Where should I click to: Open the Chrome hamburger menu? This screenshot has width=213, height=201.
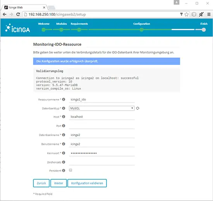[x=209, y=14]
